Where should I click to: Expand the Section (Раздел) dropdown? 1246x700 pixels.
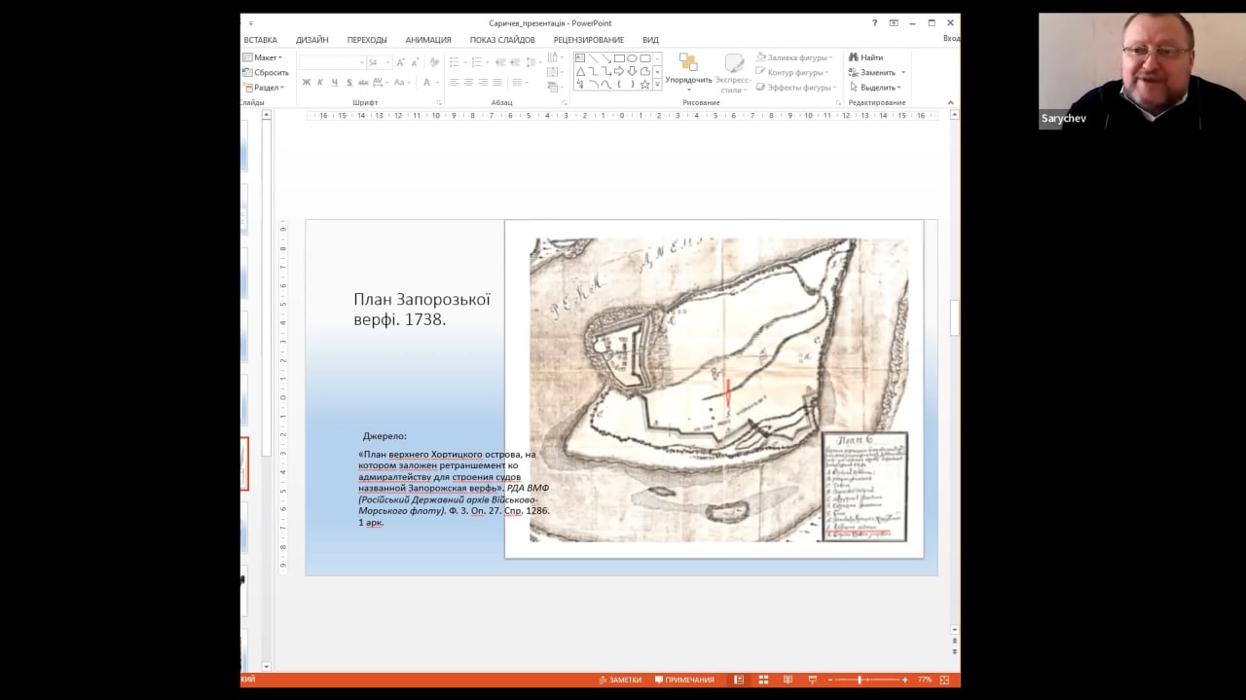[x=265, y=88]
